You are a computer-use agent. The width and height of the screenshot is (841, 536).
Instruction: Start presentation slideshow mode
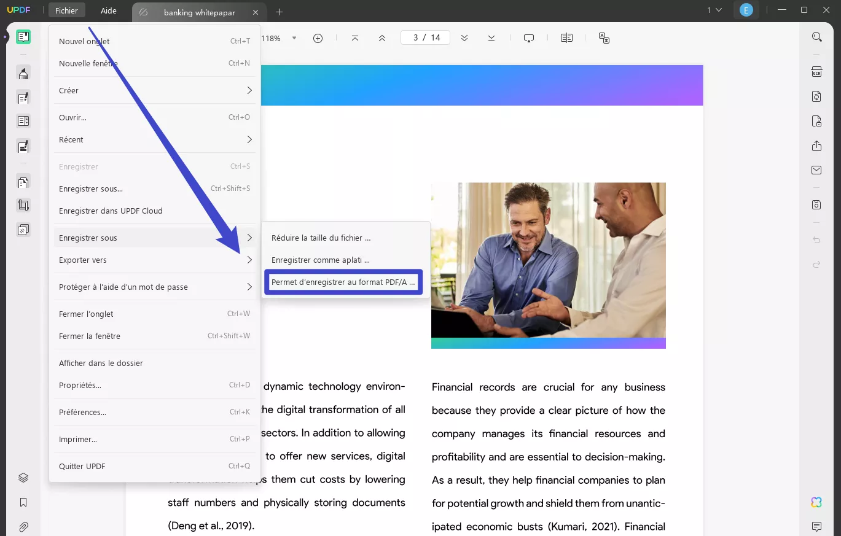click(529, 38)
